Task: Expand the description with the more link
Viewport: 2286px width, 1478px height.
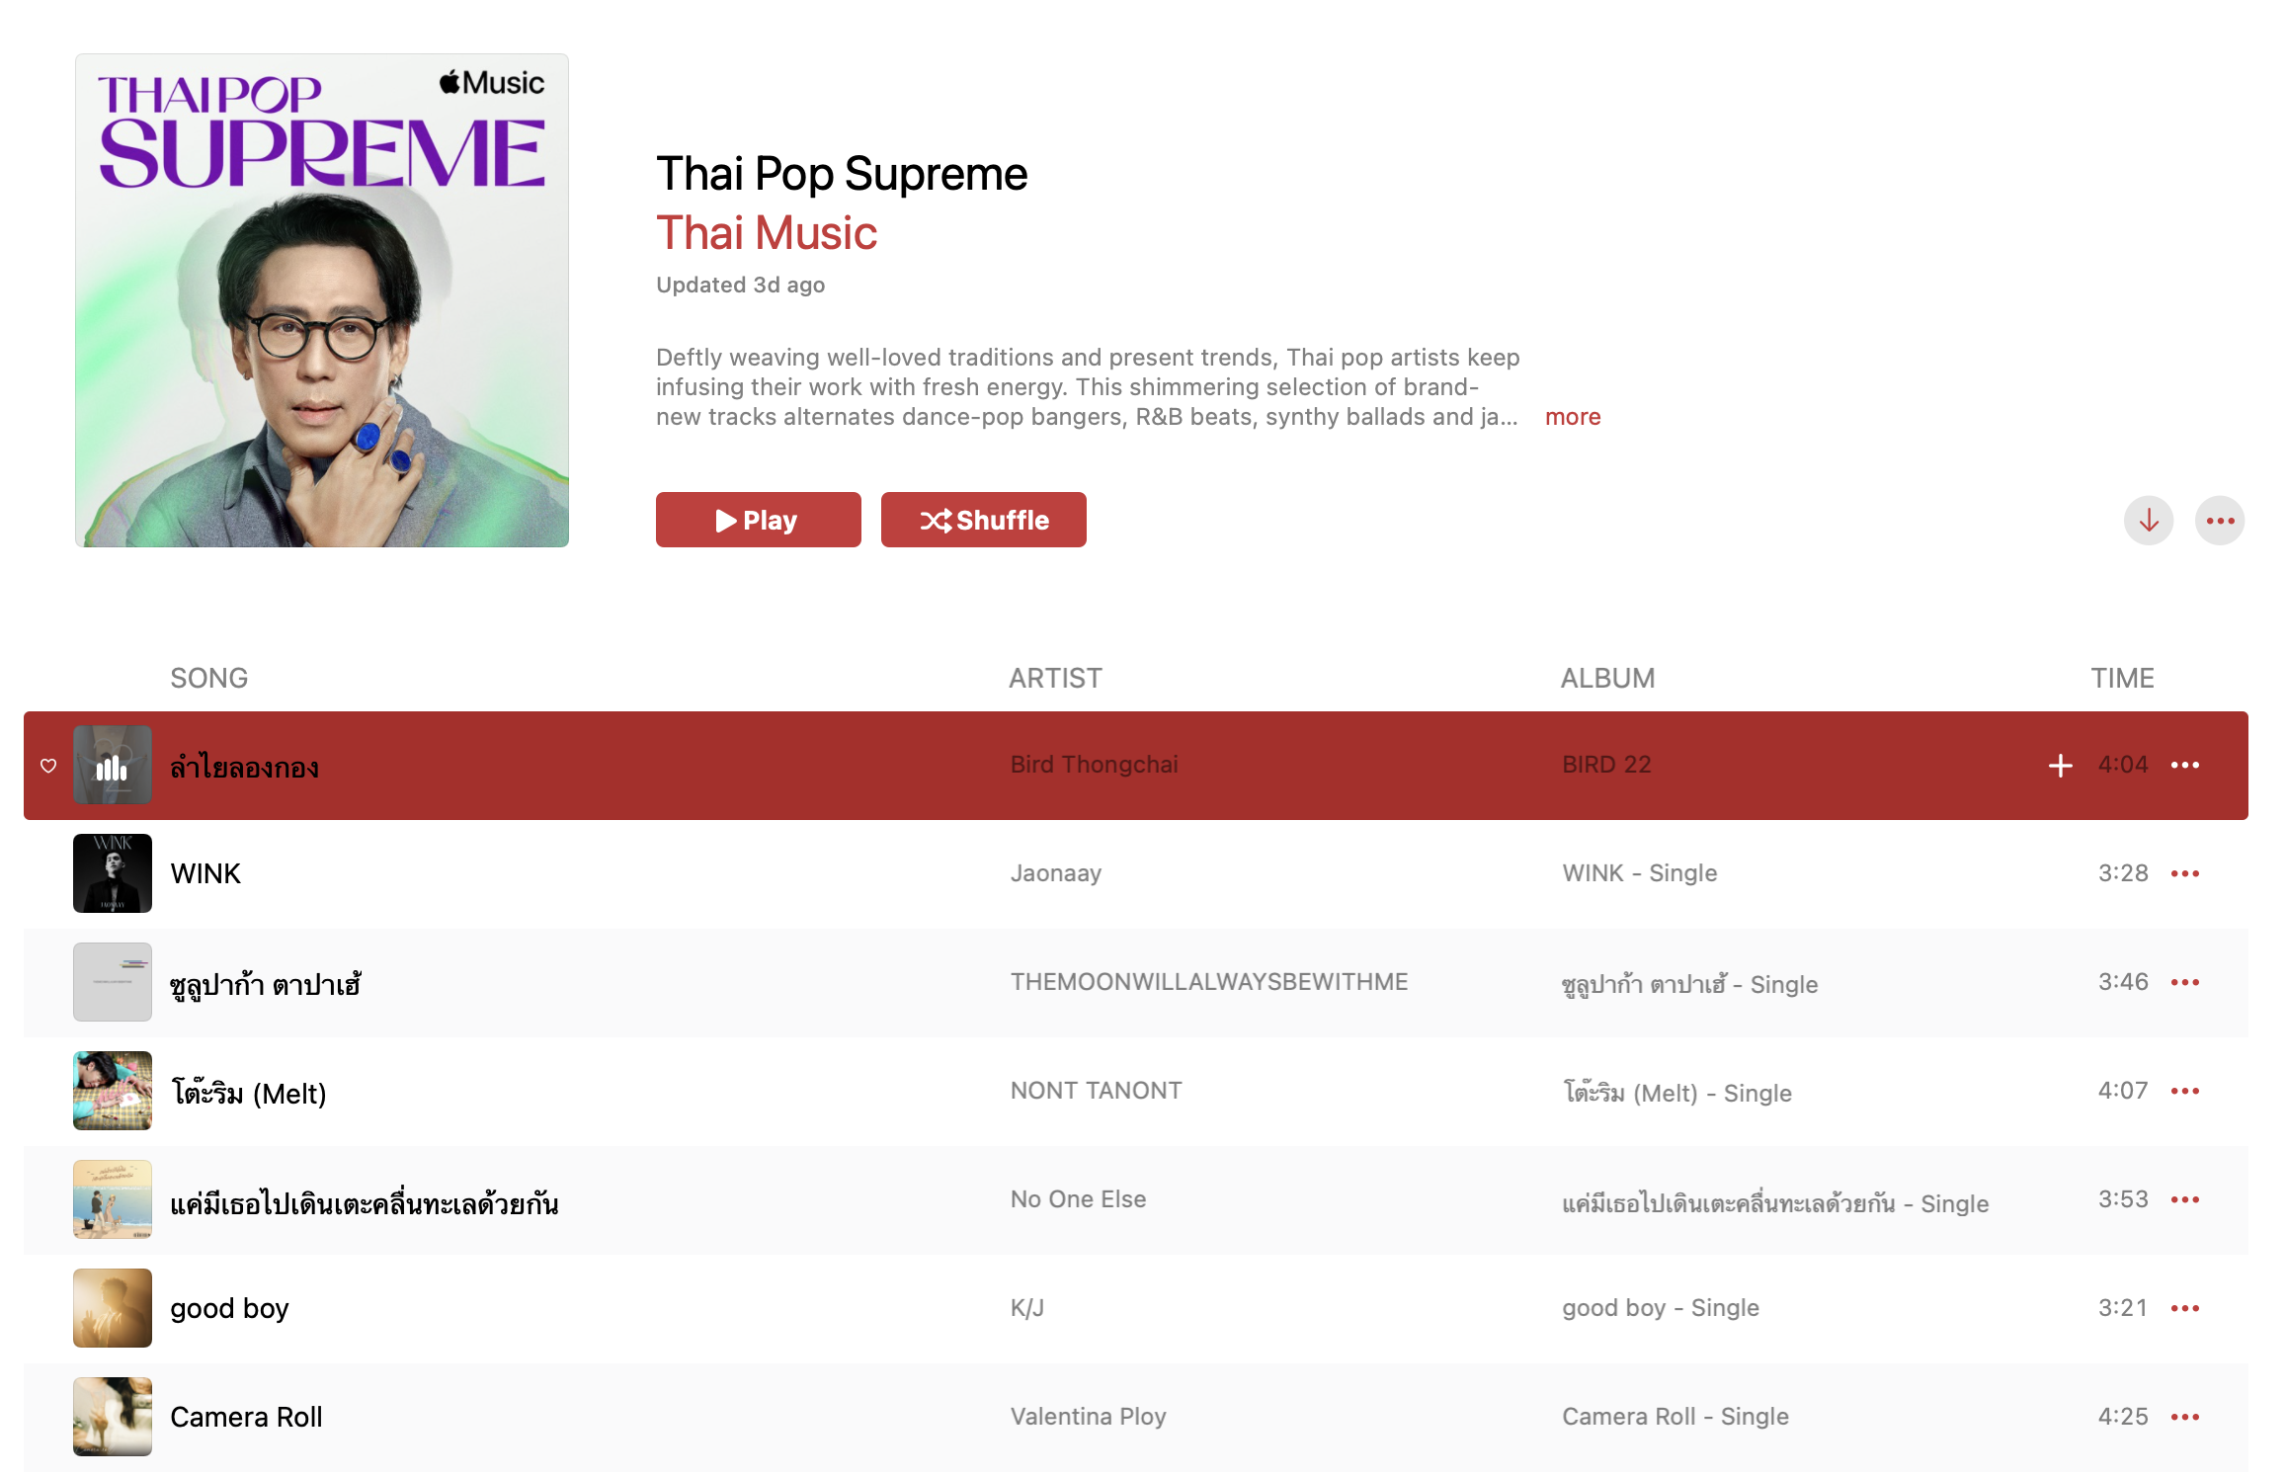Action: click(1572, 417)
